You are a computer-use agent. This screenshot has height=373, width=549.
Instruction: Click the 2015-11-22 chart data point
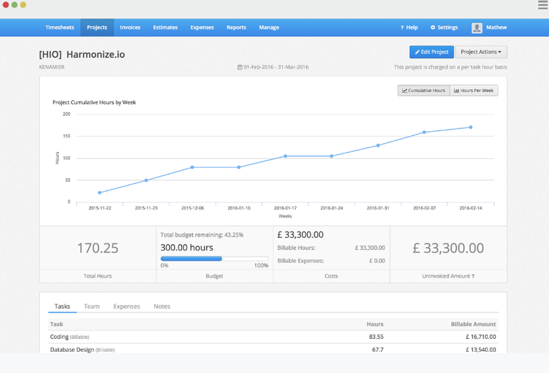coord(99,193)
